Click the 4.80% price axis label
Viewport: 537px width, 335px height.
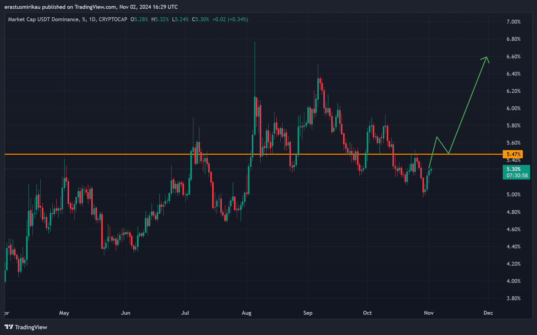point(513,212)
